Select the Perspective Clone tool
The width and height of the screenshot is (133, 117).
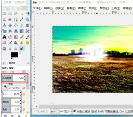click(4, 49)
